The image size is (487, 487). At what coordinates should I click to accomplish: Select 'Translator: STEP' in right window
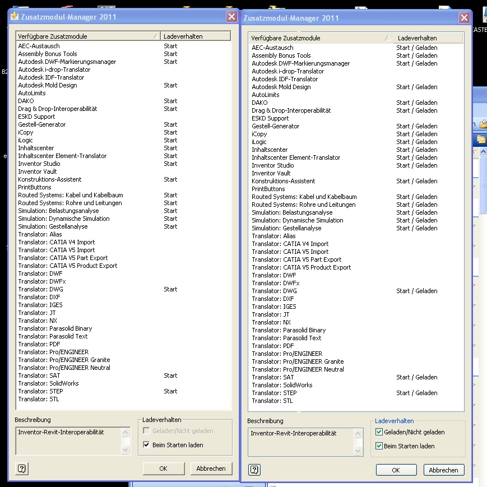[274, 393]
